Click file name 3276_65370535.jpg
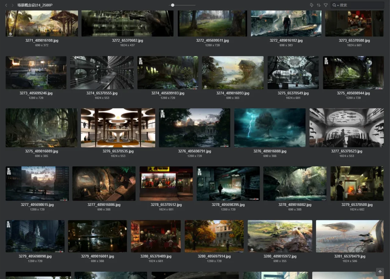The width and height of the screenshot is (390, 279). pos(118,151)
